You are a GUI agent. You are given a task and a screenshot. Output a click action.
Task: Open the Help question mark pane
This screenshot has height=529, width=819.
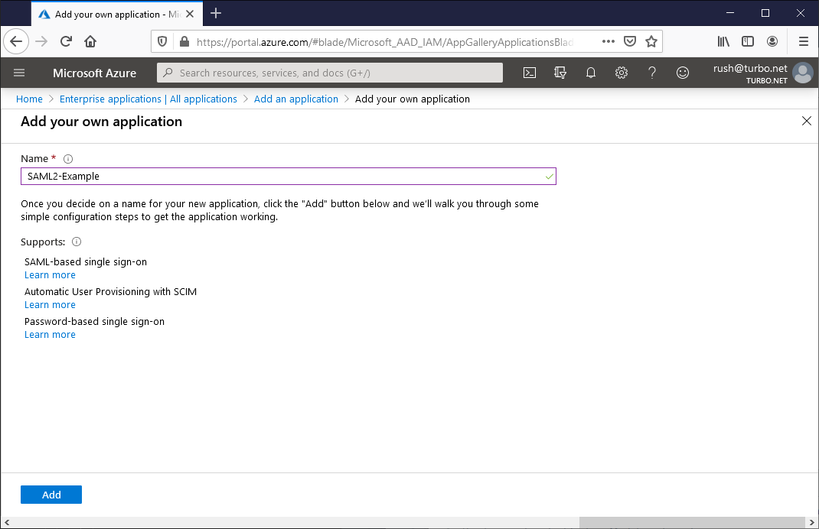click(651, 73)
